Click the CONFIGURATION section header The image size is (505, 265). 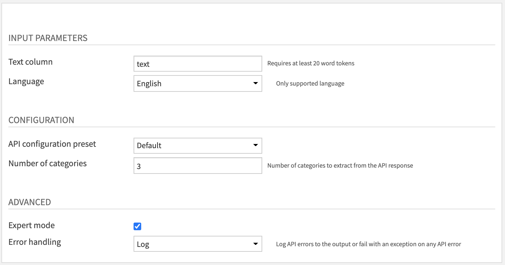[x=41, y=120]
